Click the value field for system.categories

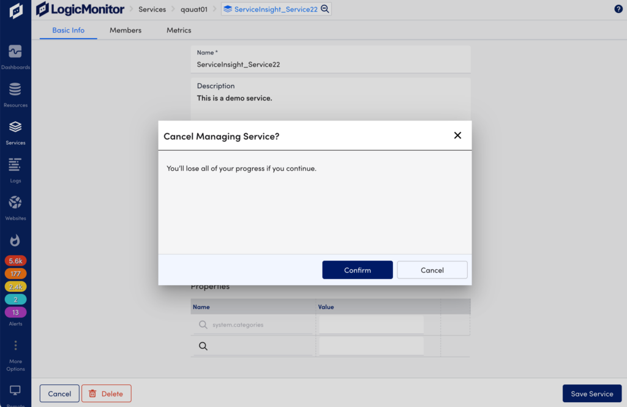pos(371,324)
